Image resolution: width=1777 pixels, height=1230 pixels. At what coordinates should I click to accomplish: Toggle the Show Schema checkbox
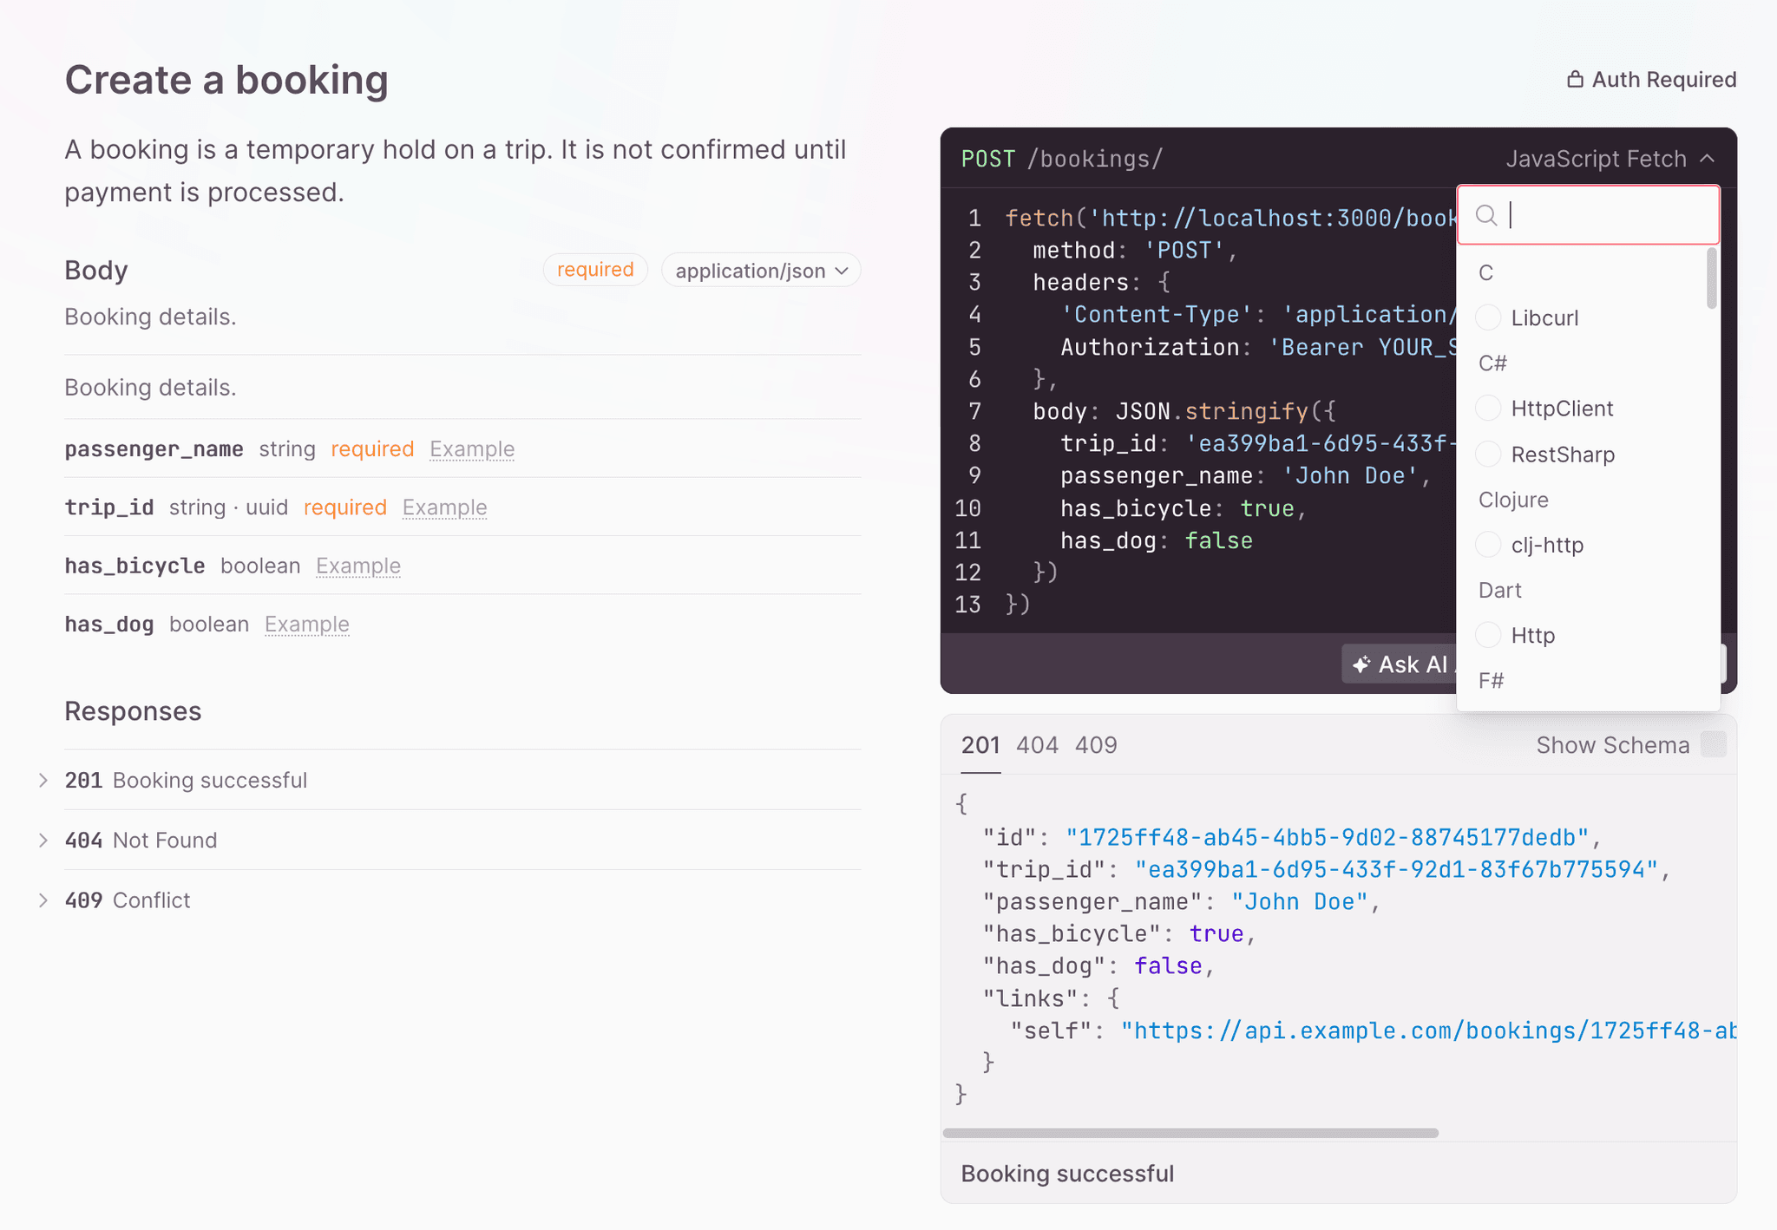click(x=1713, y=745)
